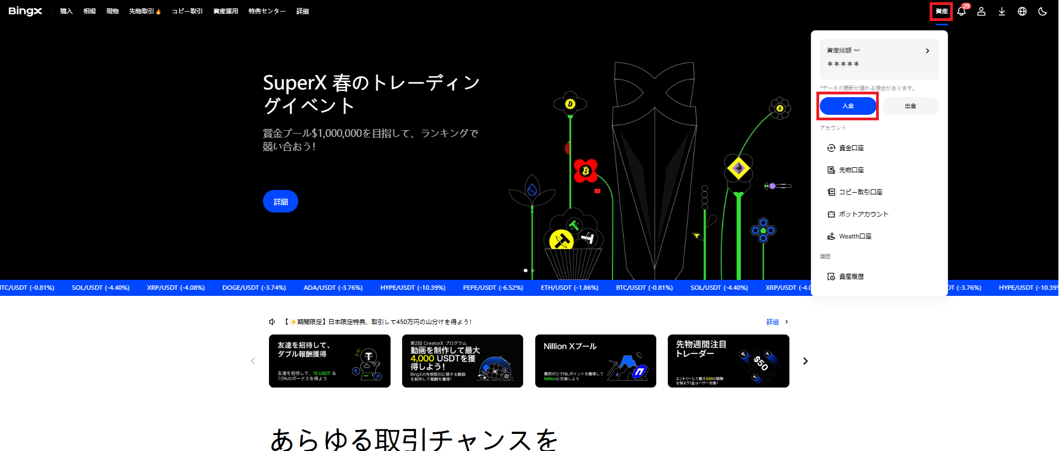1060x451 pixels.
Task: Select the first carousel indicator dot
Action: tap(525, 270)
